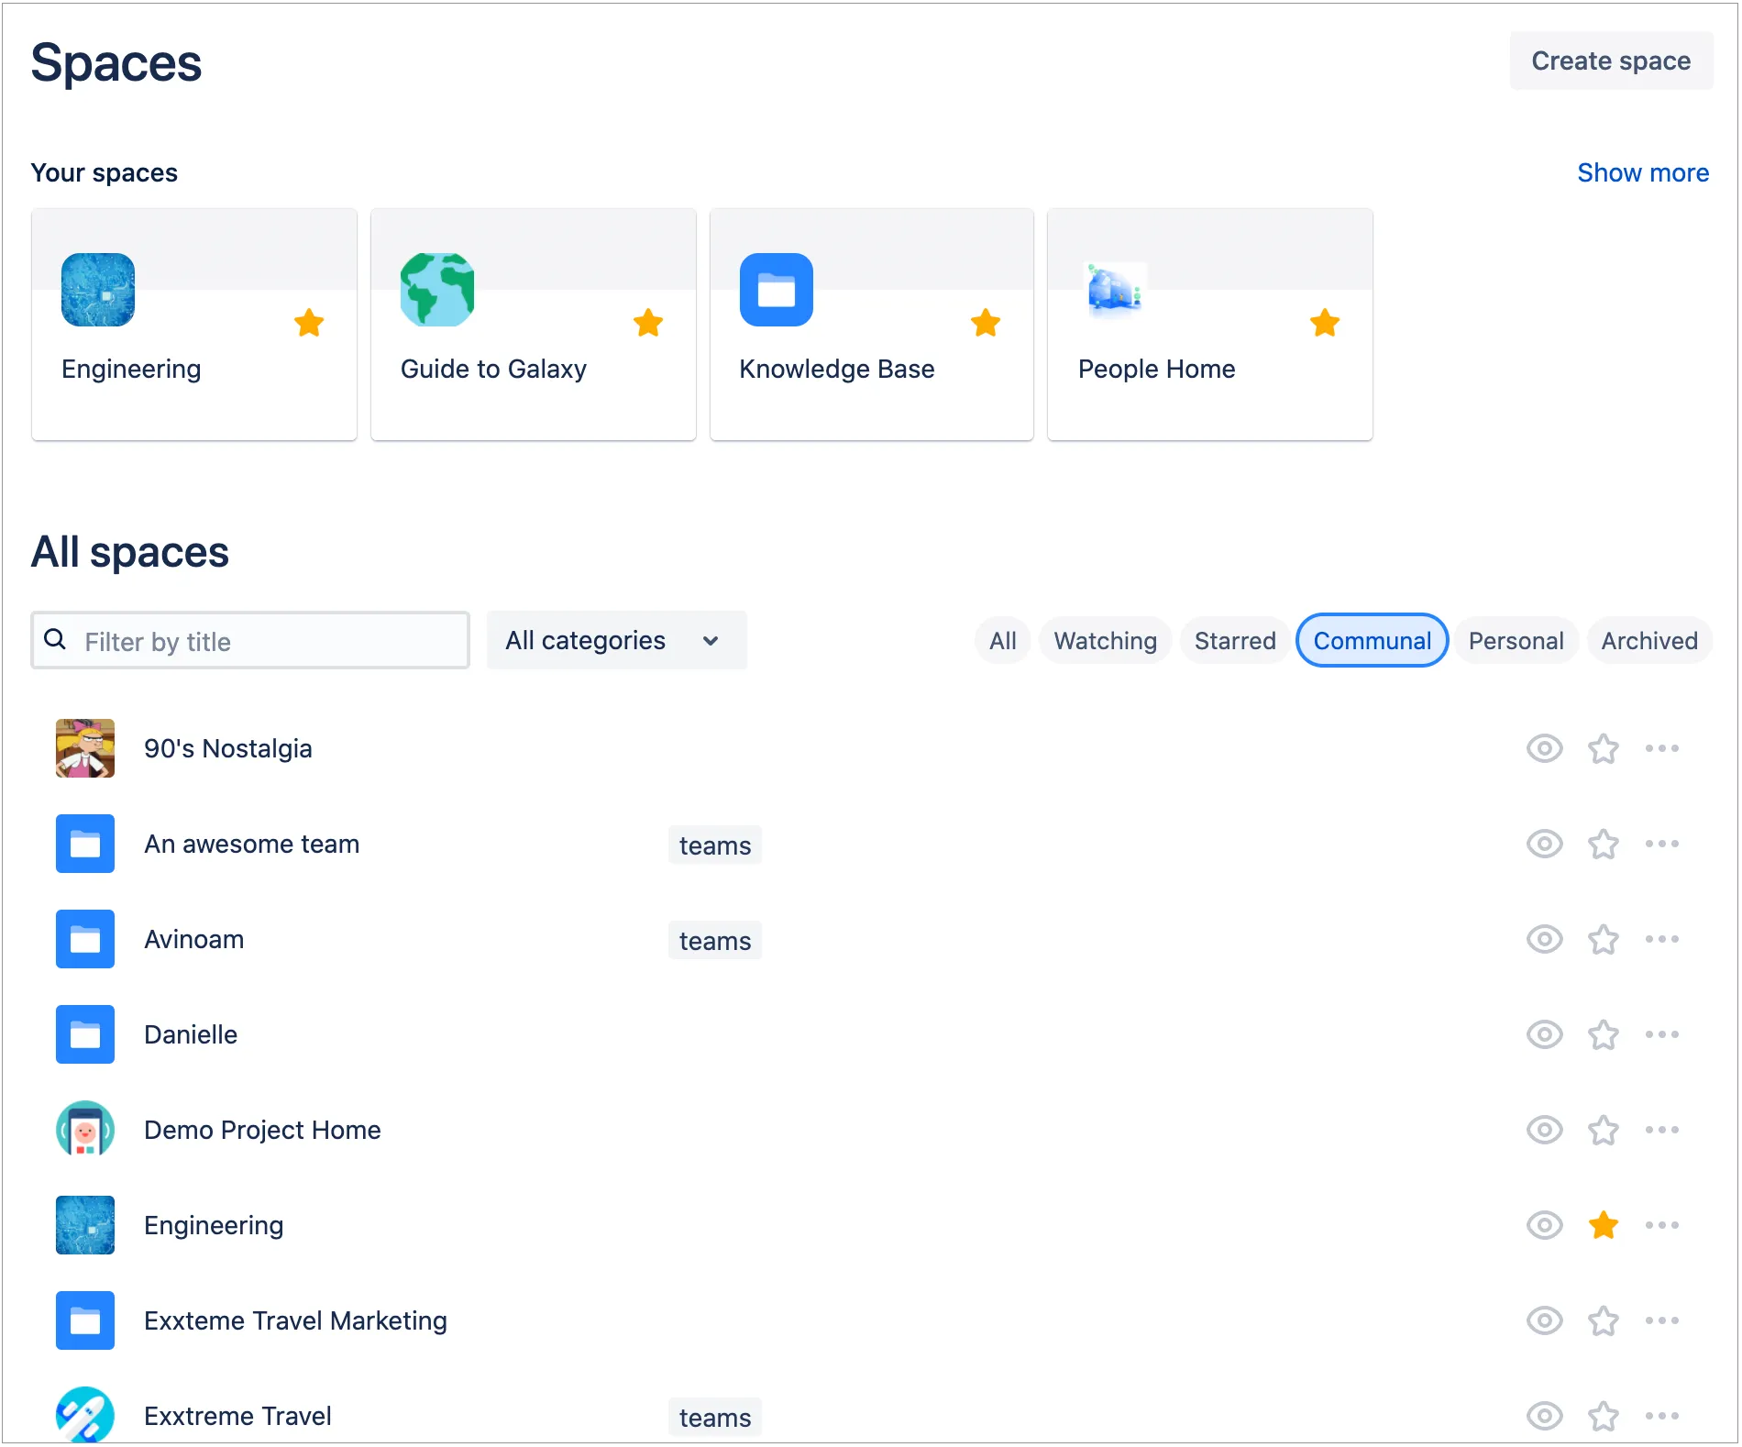This screenshot has width=1742, height=1447.
Task: Open the Danielle space link
Action: click(x=191, y=1034)
